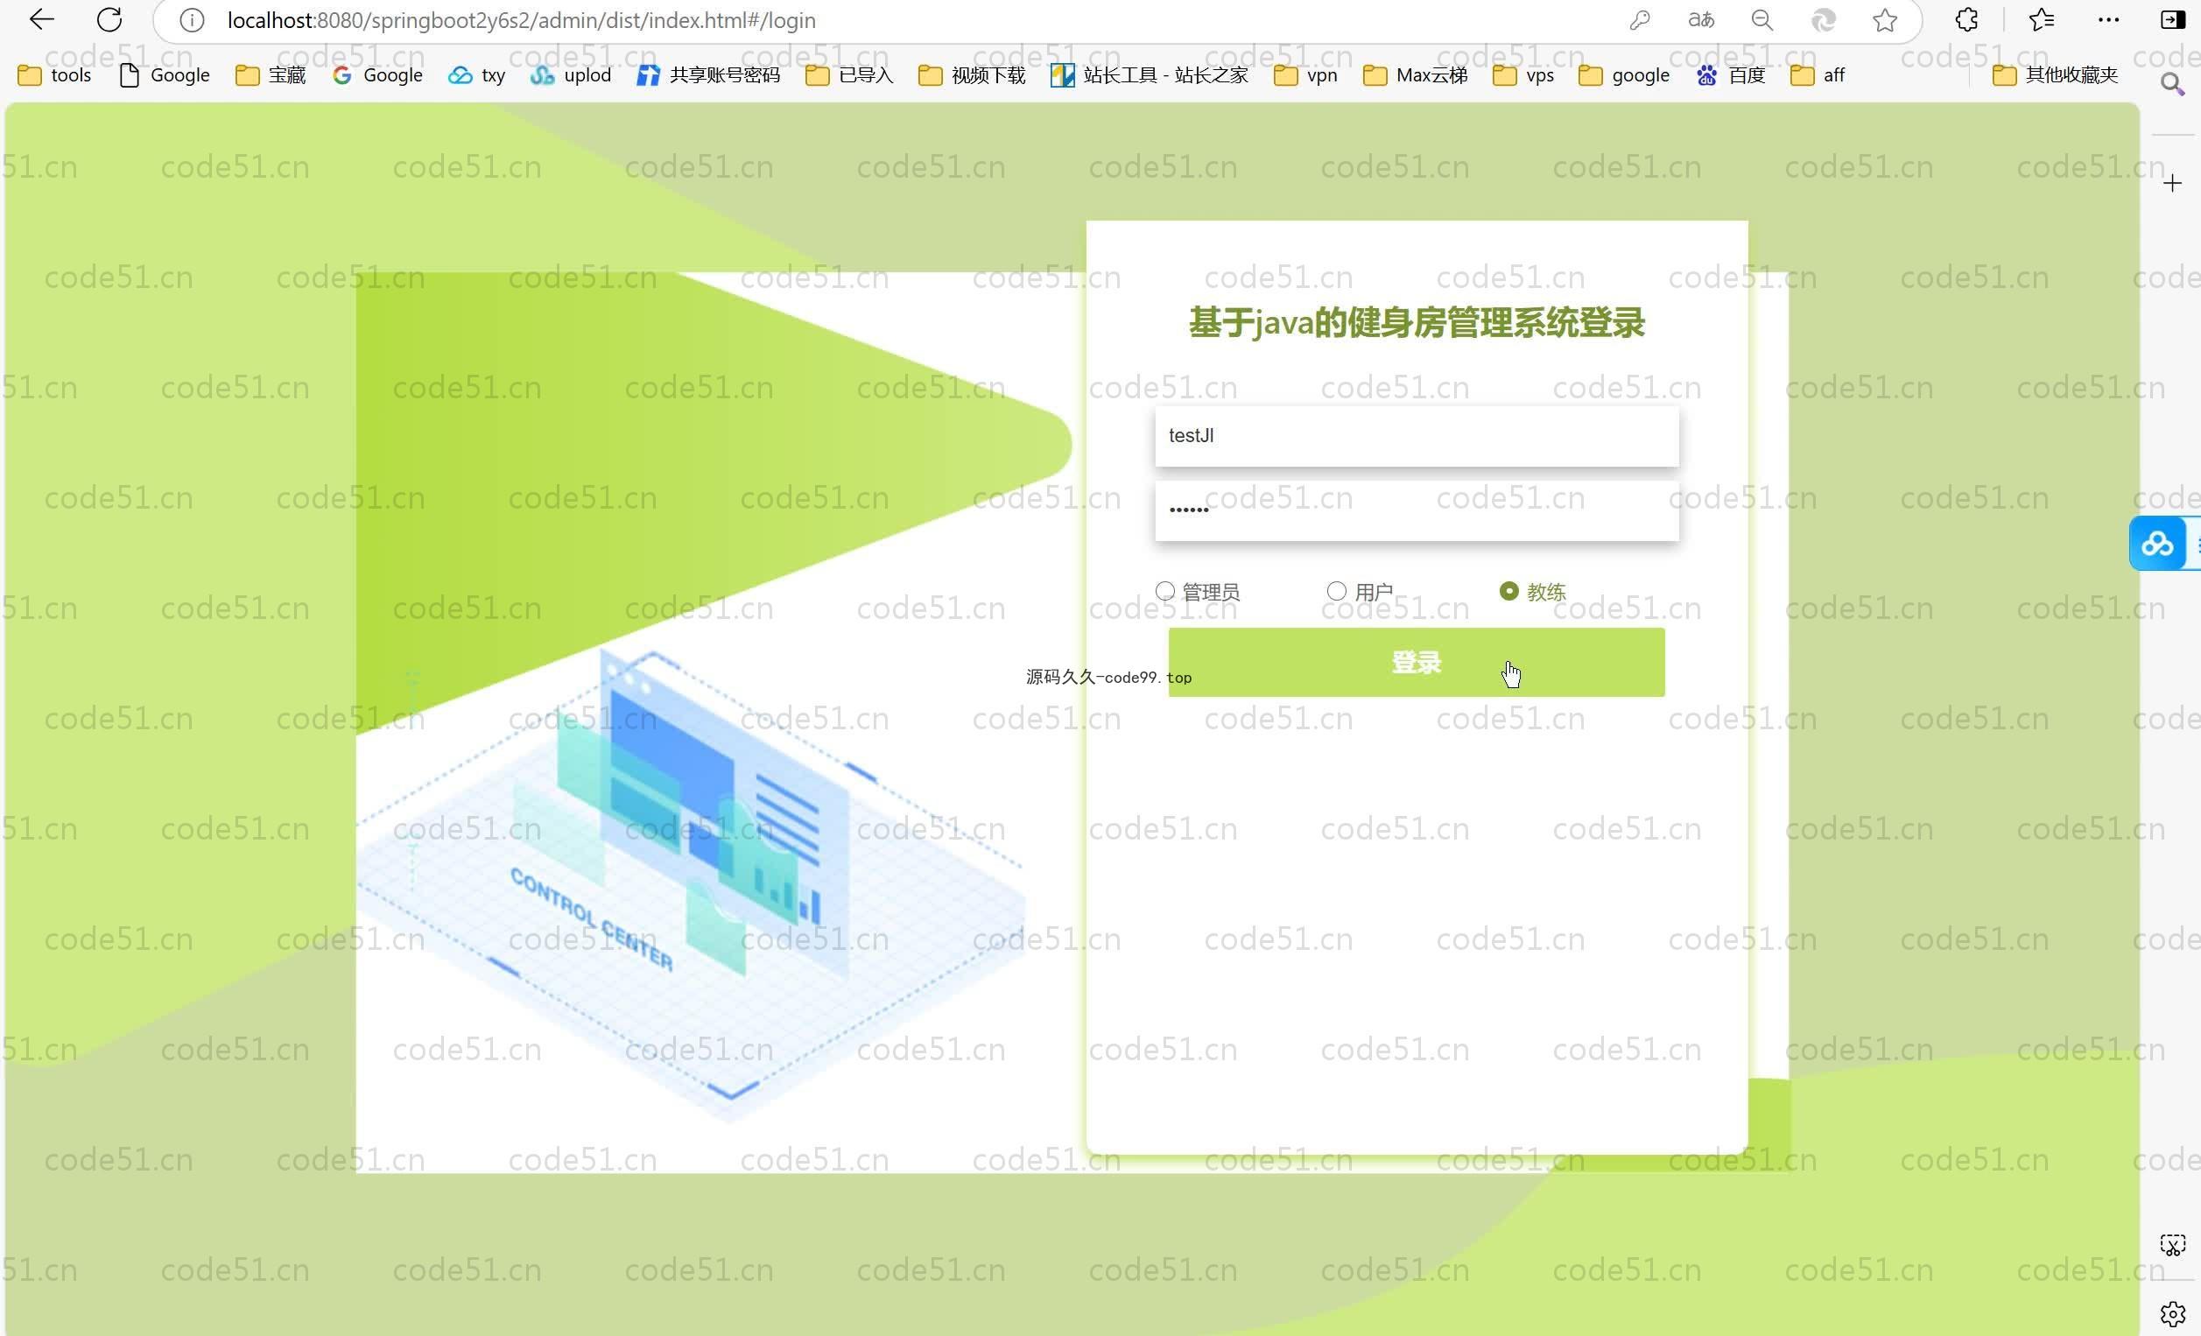Viewport: 2201px width, 1336px height.
Task: Select the 管理员 radio button
Action: 1164,591
